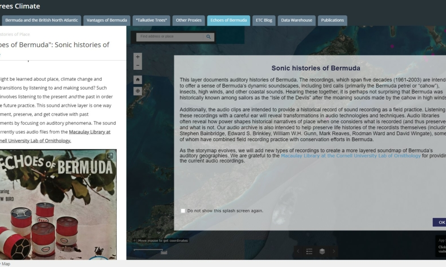Select the Vantages of Bermuda tab
Image resolution: width=446 pixels, height=267 pixels.
pyautogui.click(x=107, y=20)
